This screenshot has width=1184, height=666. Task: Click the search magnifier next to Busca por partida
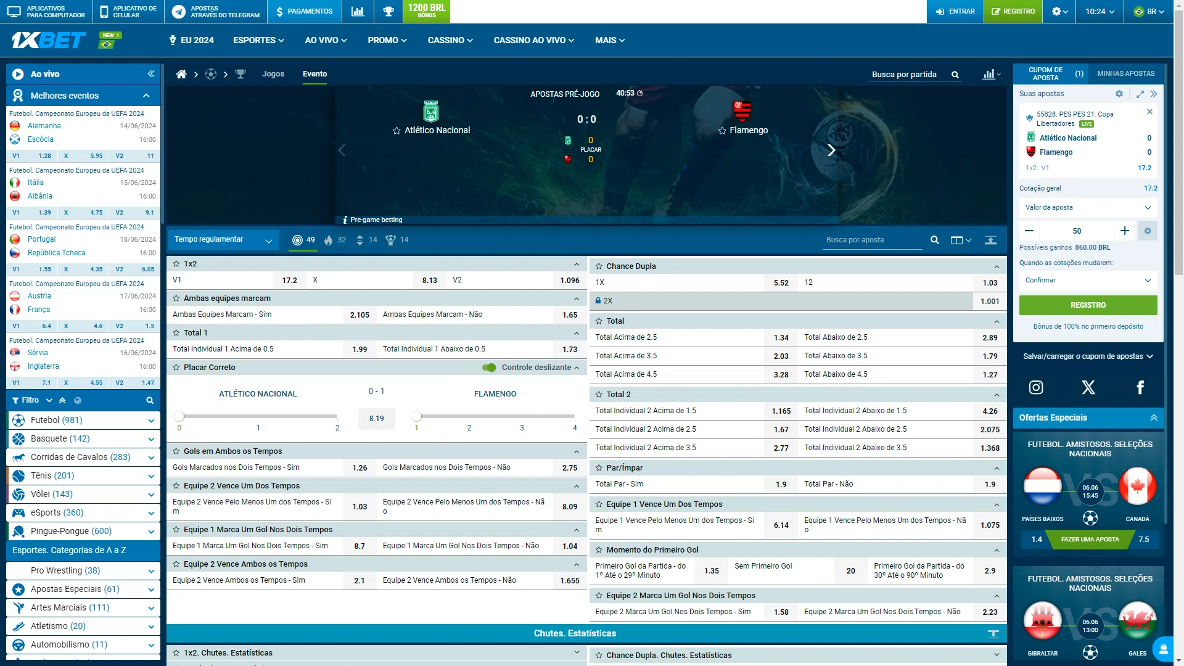(x=955, y=75)
